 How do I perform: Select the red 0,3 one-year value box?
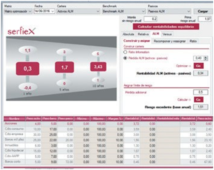click(28, 69)
